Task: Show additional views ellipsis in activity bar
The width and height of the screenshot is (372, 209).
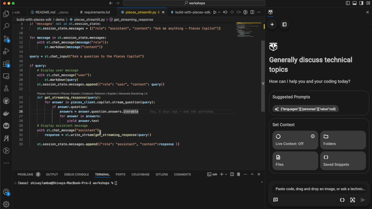Action: [x=6, y=163]
